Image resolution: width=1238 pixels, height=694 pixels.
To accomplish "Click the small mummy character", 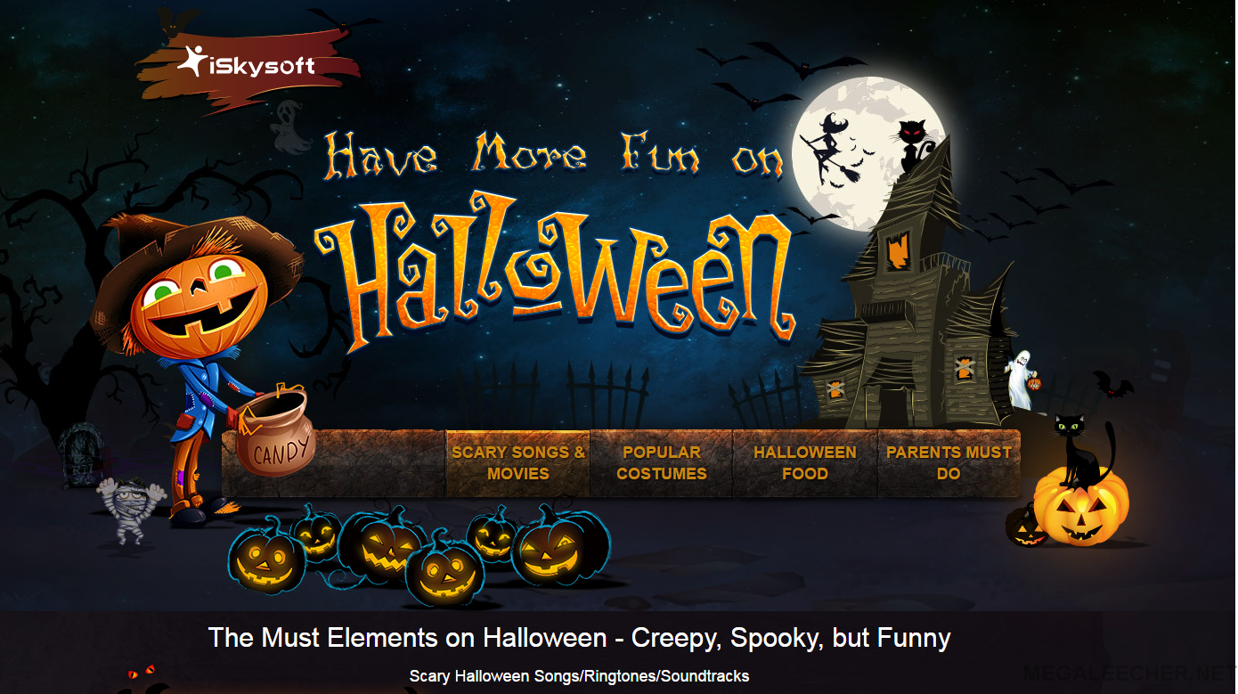I will point(130,510).
